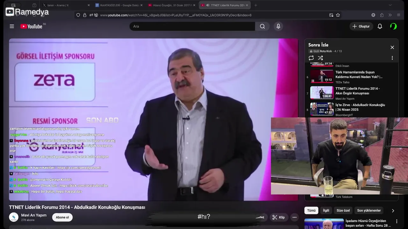Toggle playlist loop
408x229 pixels.
coord(311,58)
